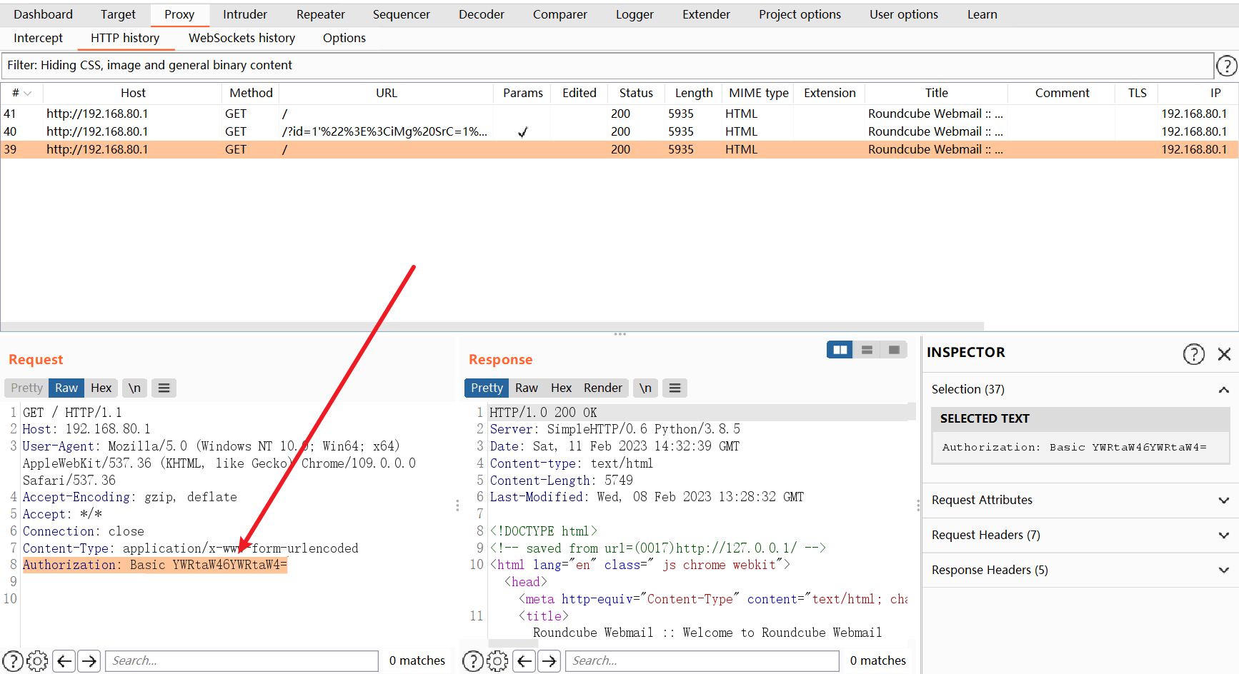The image size is (1239, 674).
Task: Switch to WebSockets history tab
Action: [242, 38]
